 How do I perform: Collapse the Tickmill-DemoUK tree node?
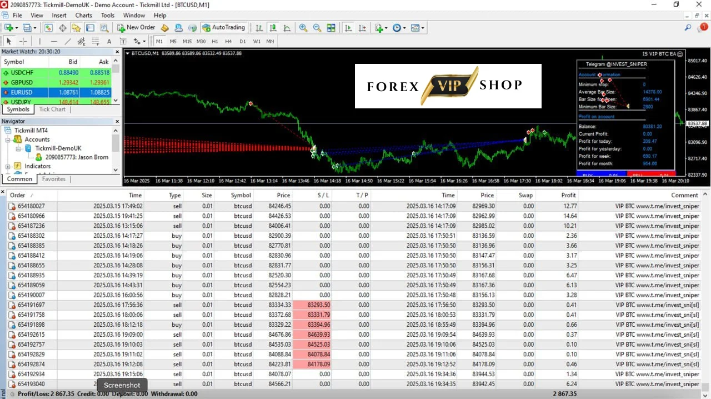[18, 148]
